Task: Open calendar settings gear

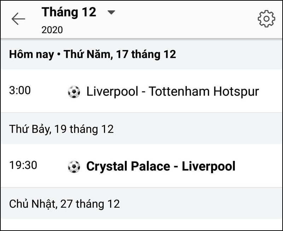Action: [266, 19]
